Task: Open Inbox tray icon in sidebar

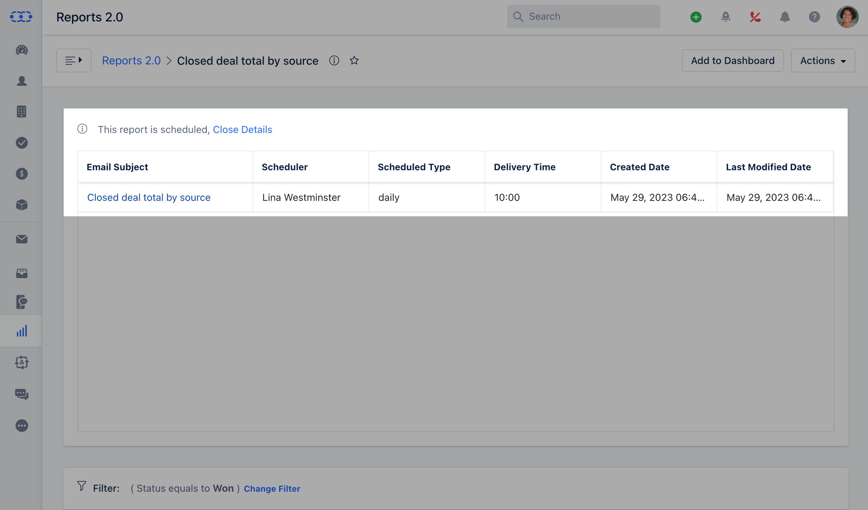Action: coord(21,273)
